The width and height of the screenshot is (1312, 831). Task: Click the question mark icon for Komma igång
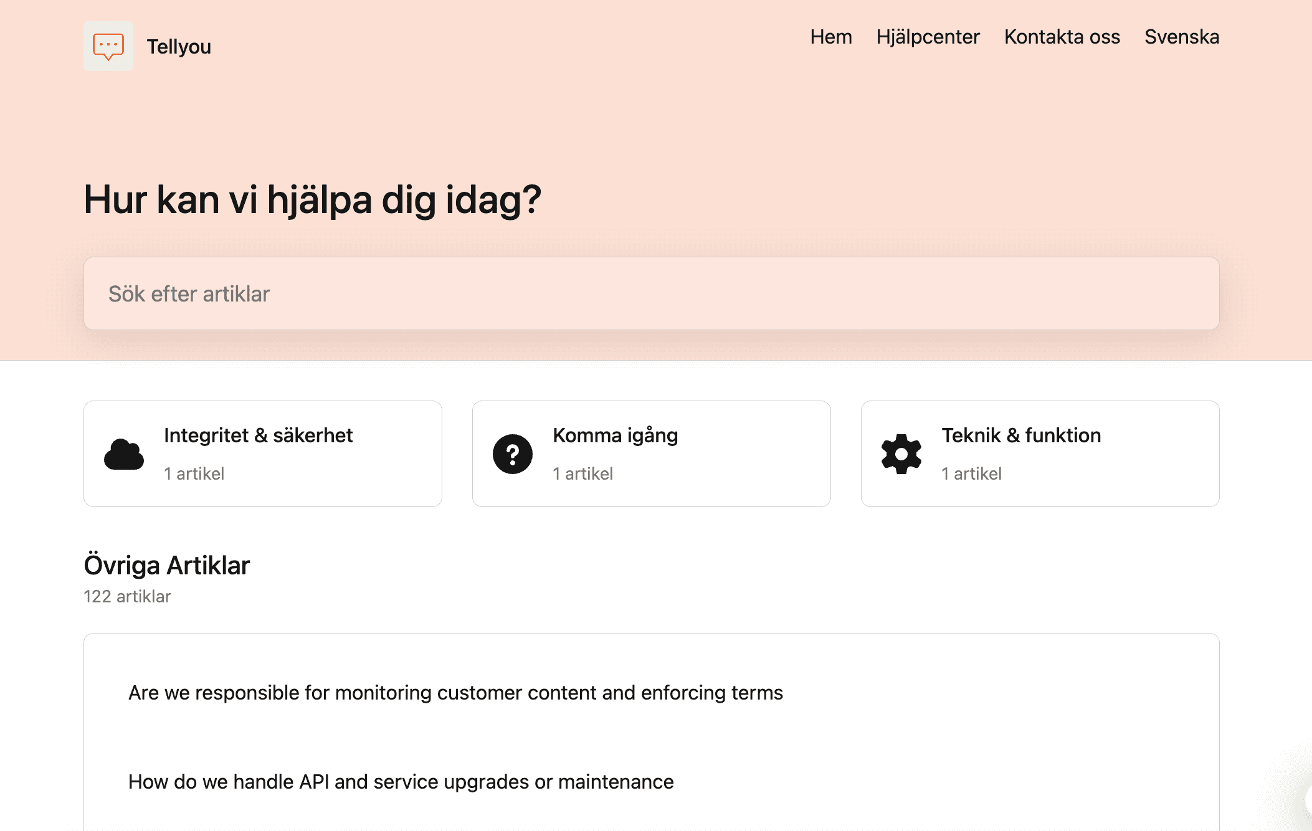[x=512, y=454]
